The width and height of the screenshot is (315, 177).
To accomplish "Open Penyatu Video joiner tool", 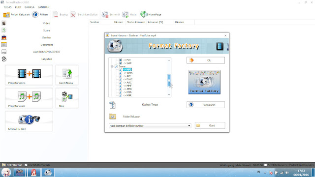I will coord(29,75).
